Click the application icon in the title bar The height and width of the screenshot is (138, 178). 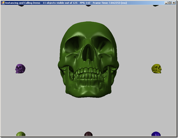point(3,3)
